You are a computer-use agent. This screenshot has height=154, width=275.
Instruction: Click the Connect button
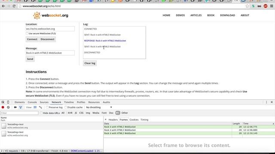[x=32, y=39]
